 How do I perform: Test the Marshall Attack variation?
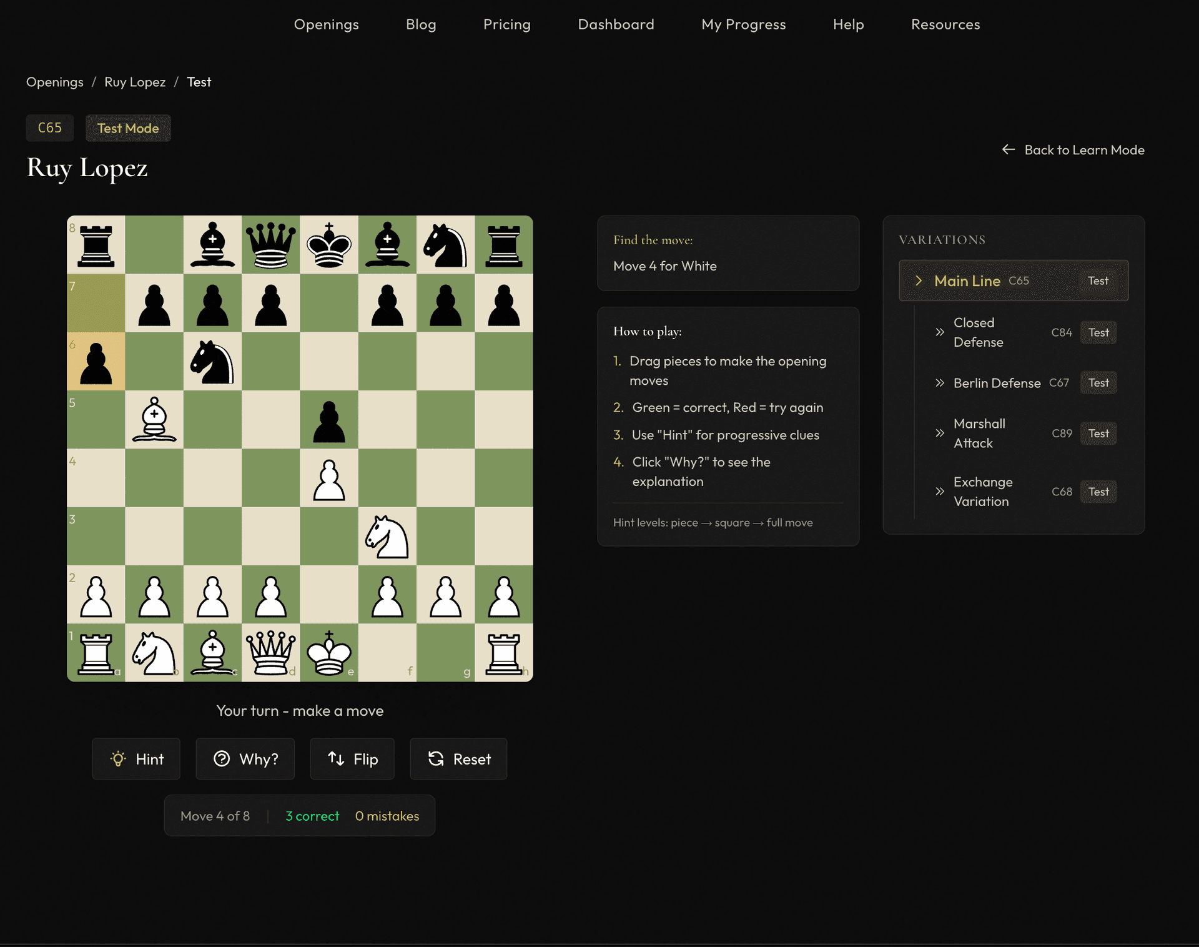coord(1098,433)
